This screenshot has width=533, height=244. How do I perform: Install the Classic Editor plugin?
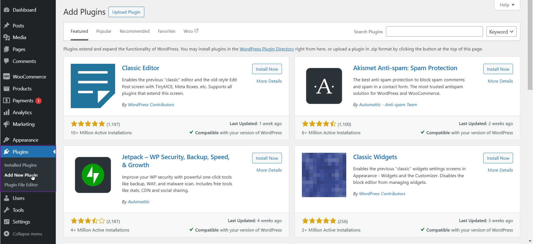[x=267, y=69]
